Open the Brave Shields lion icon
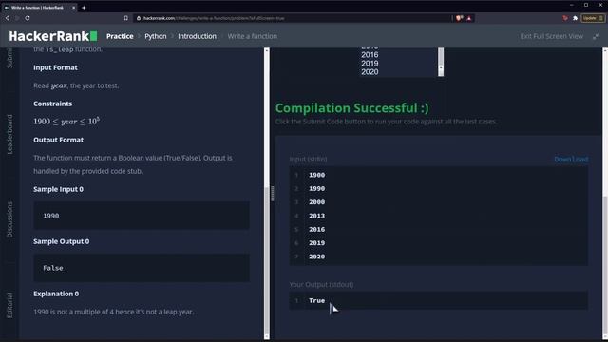The height and width of the screenshot is (342, 608). click(x=460, y=18)
